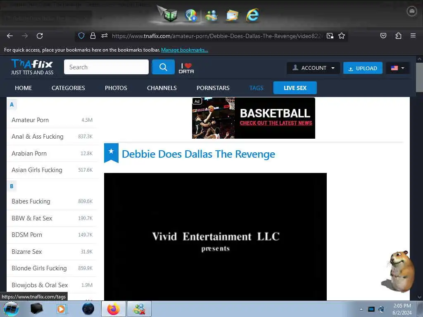Image resolution: width=423 pixels, height=317 pixels.
Task: Open the Firefox hamburger application menu
Action: [413, 35]
